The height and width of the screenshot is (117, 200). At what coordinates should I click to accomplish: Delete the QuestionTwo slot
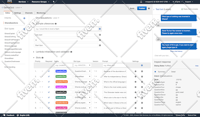(x=142, y=77)
